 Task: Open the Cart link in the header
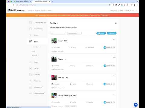coord(121,10)
